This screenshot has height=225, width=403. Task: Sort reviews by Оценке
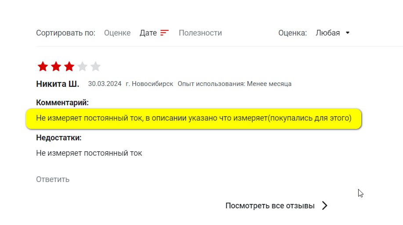tap(117, 33)
